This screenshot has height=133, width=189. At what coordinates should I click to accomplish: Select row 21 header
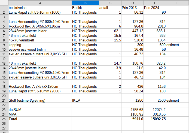click(x=4, y=100)
